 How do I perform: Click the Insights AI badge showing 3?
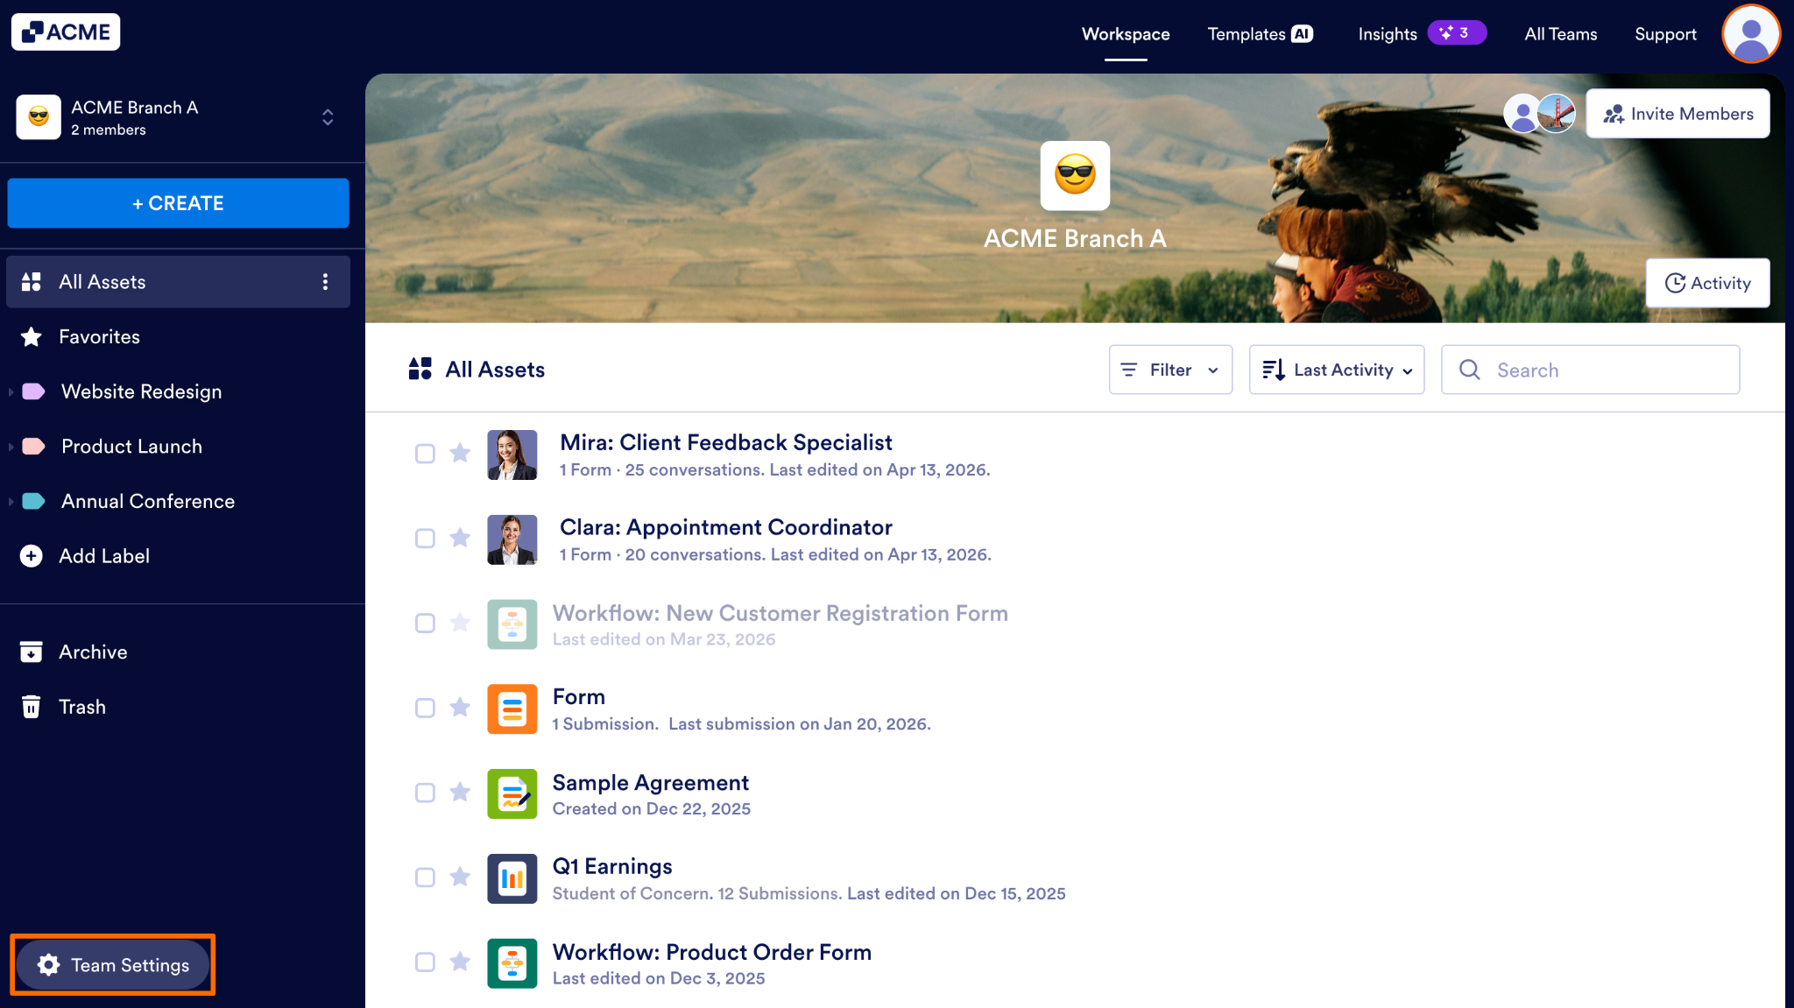1457,33
